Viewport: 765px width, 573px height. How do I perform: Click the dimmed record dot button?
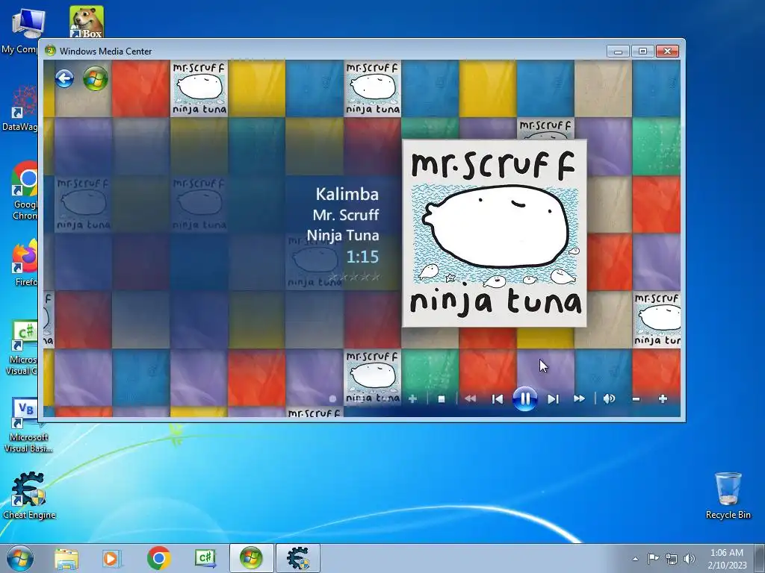coord(332,399)
